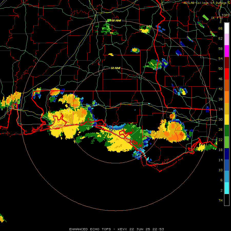Click the 50 NMI range ring label

pyautogui.click(x=116, y=68)
